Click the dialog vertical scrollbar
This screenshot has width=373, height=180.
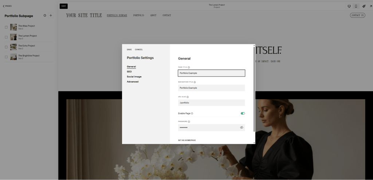(254, 89)
